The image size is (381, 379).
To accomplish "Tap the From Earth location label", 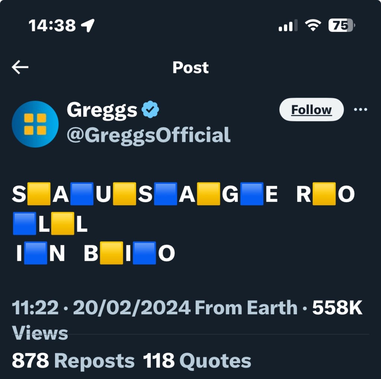I will click(246, 308).
